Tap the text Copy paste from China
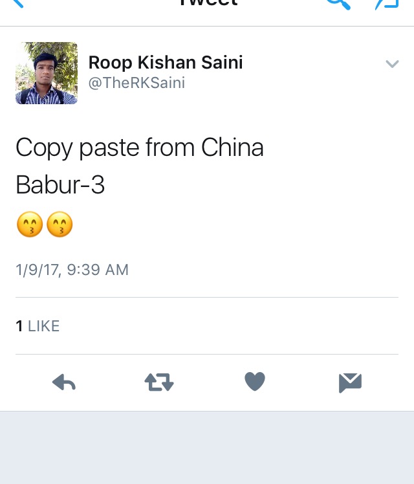Screen dimensions: 414x484 [140, 148]
